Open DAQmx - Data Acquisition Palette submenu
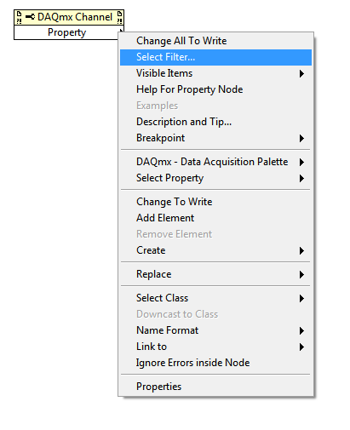The image size is (350, 430). pyautogui.click(x=215, y=162)
